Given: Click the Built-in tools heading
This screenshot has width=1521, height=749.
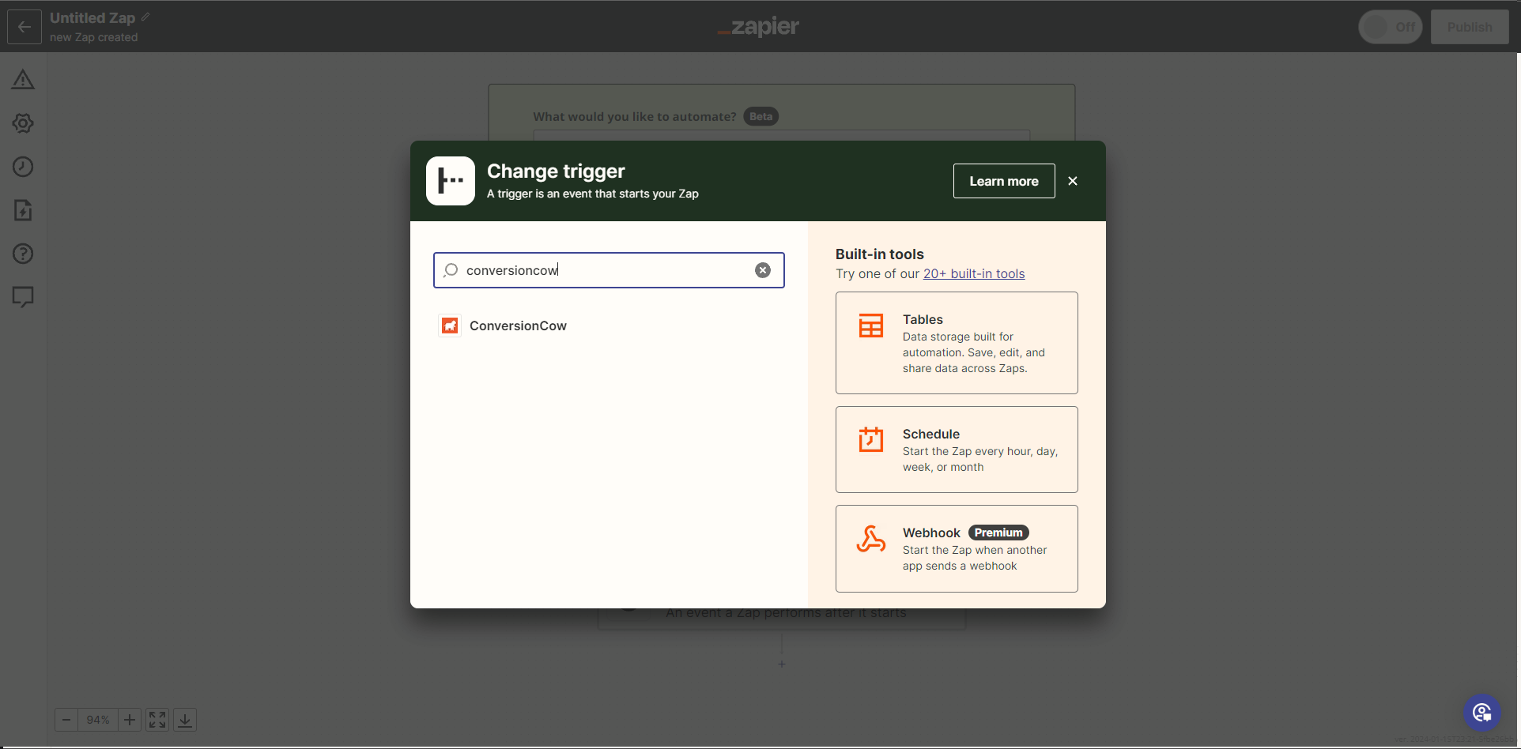Looking at the screenshot, I should [880, 254].
